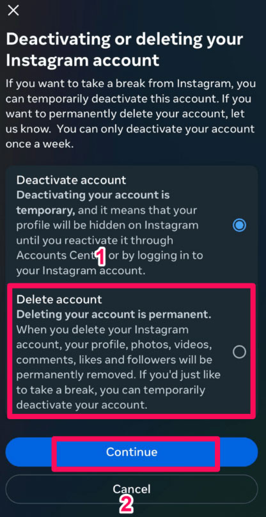Click the 'deactivate your account.' final line in Delete card

click(x=82, y=404)
